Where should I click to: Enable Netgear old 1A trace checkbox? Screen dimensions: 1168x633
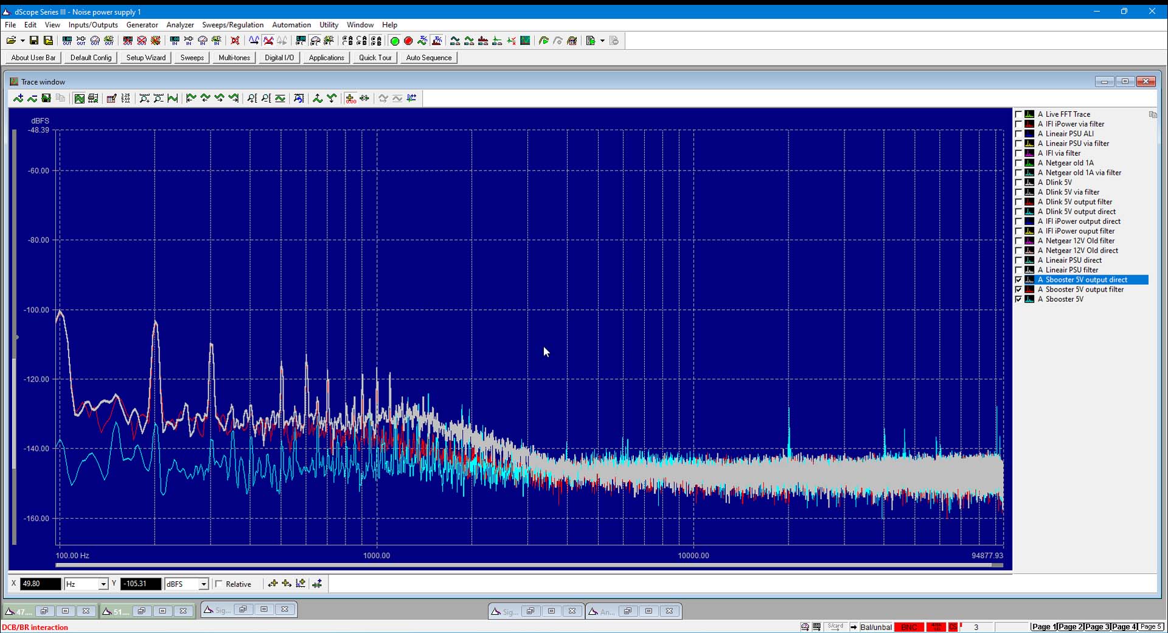[1018, 163]
